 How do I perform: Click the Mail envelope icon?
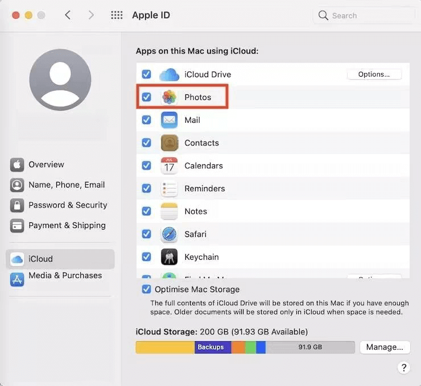[169, 120]
